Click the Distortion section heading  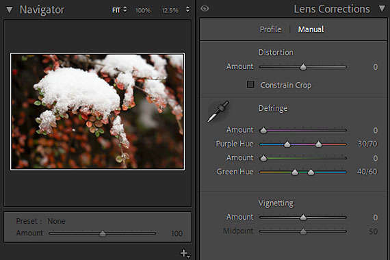click(276, 53)
